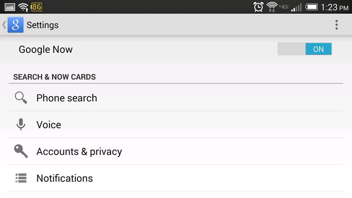Screen dimensions: 352x198
Task: Tap the alarm clock status icon
Action: (258, 7)
